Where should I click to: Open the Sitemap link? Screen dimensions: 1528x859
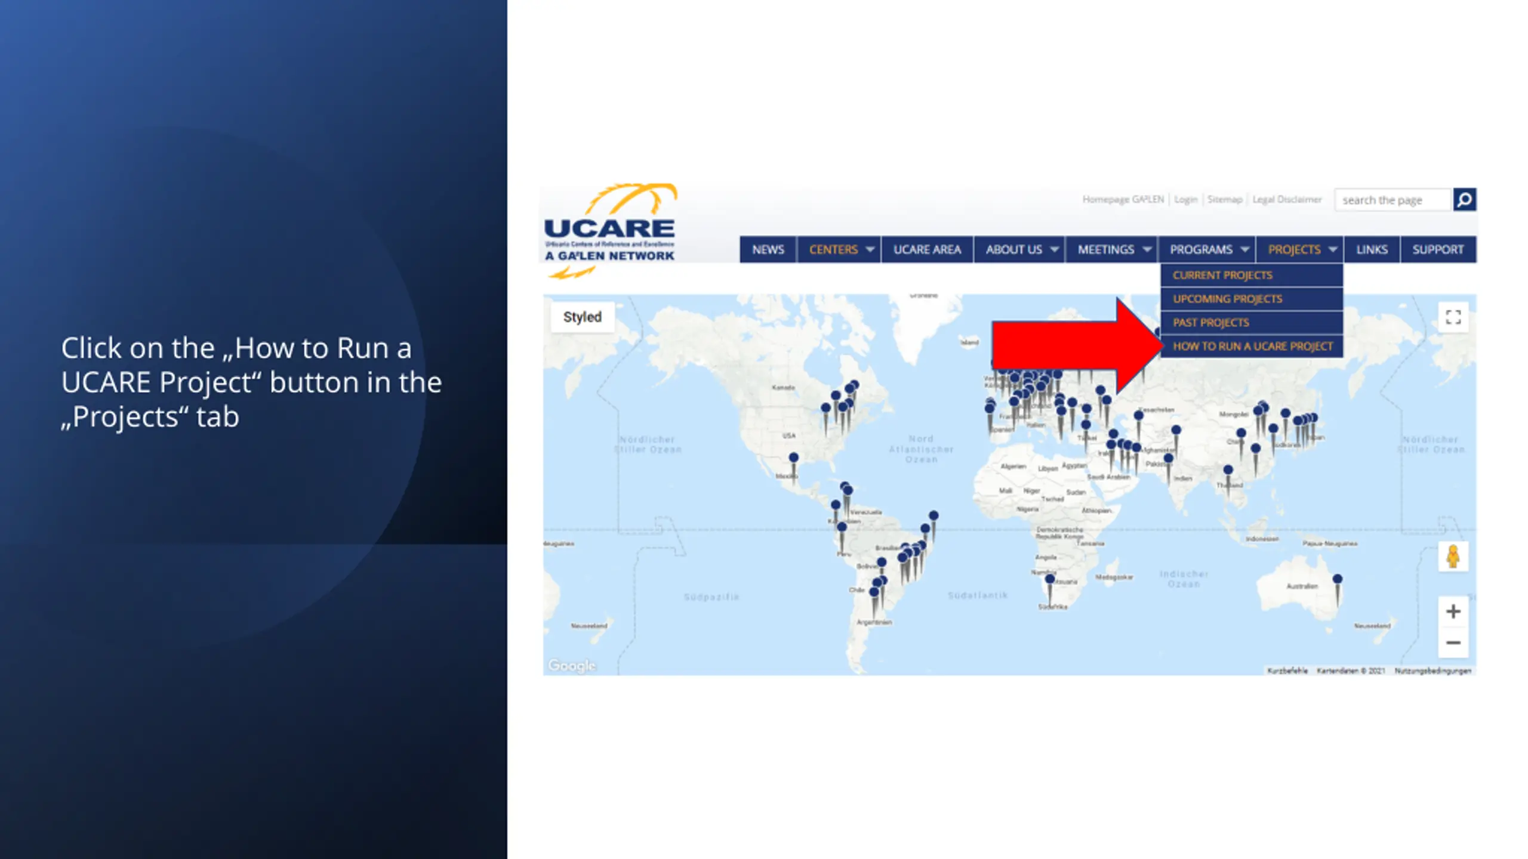(x=1224, y=200)
